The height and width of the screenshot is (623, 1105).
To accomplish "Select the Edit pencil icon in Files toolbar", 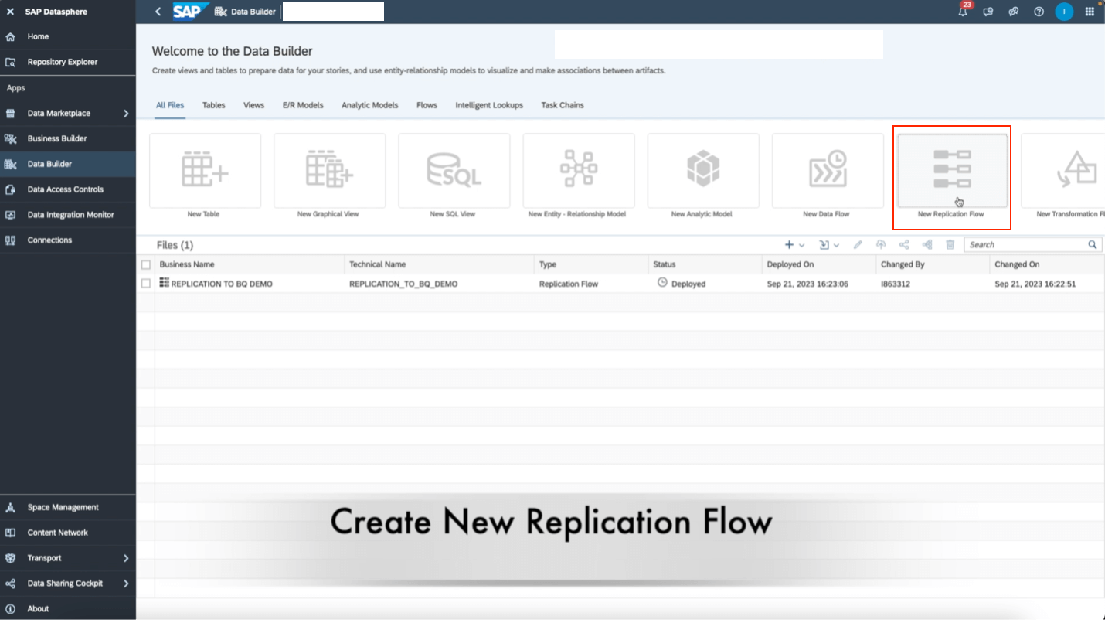I will [858, 244].
